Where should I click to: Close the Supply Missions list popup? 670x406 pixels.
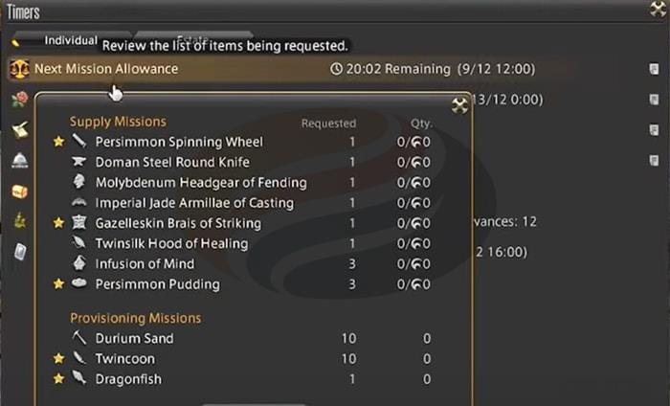click(x=460, y=105)
